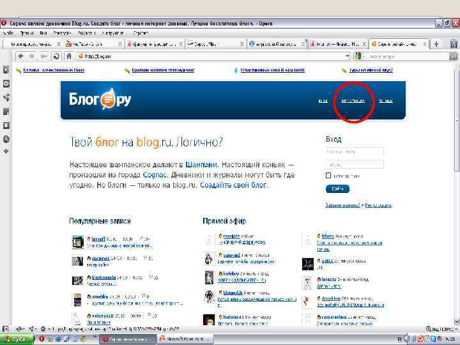Open the Правка menu
The image size is (460, 345).
(27, 33)
